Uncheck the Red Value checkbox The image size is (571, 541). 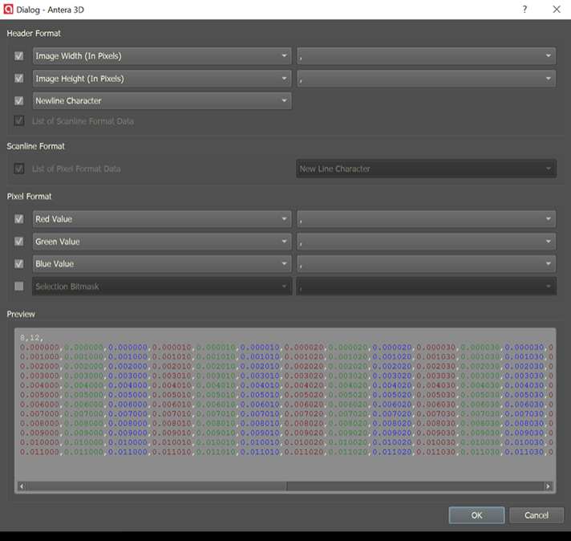pyautogui.click(x=19, y=219)
